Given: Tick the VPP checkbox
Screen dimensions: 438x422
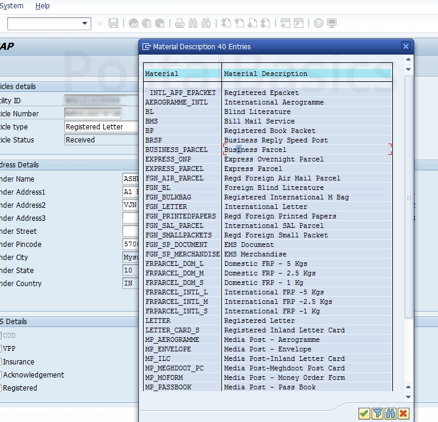Looking at the screenshot, I should 0,349.
